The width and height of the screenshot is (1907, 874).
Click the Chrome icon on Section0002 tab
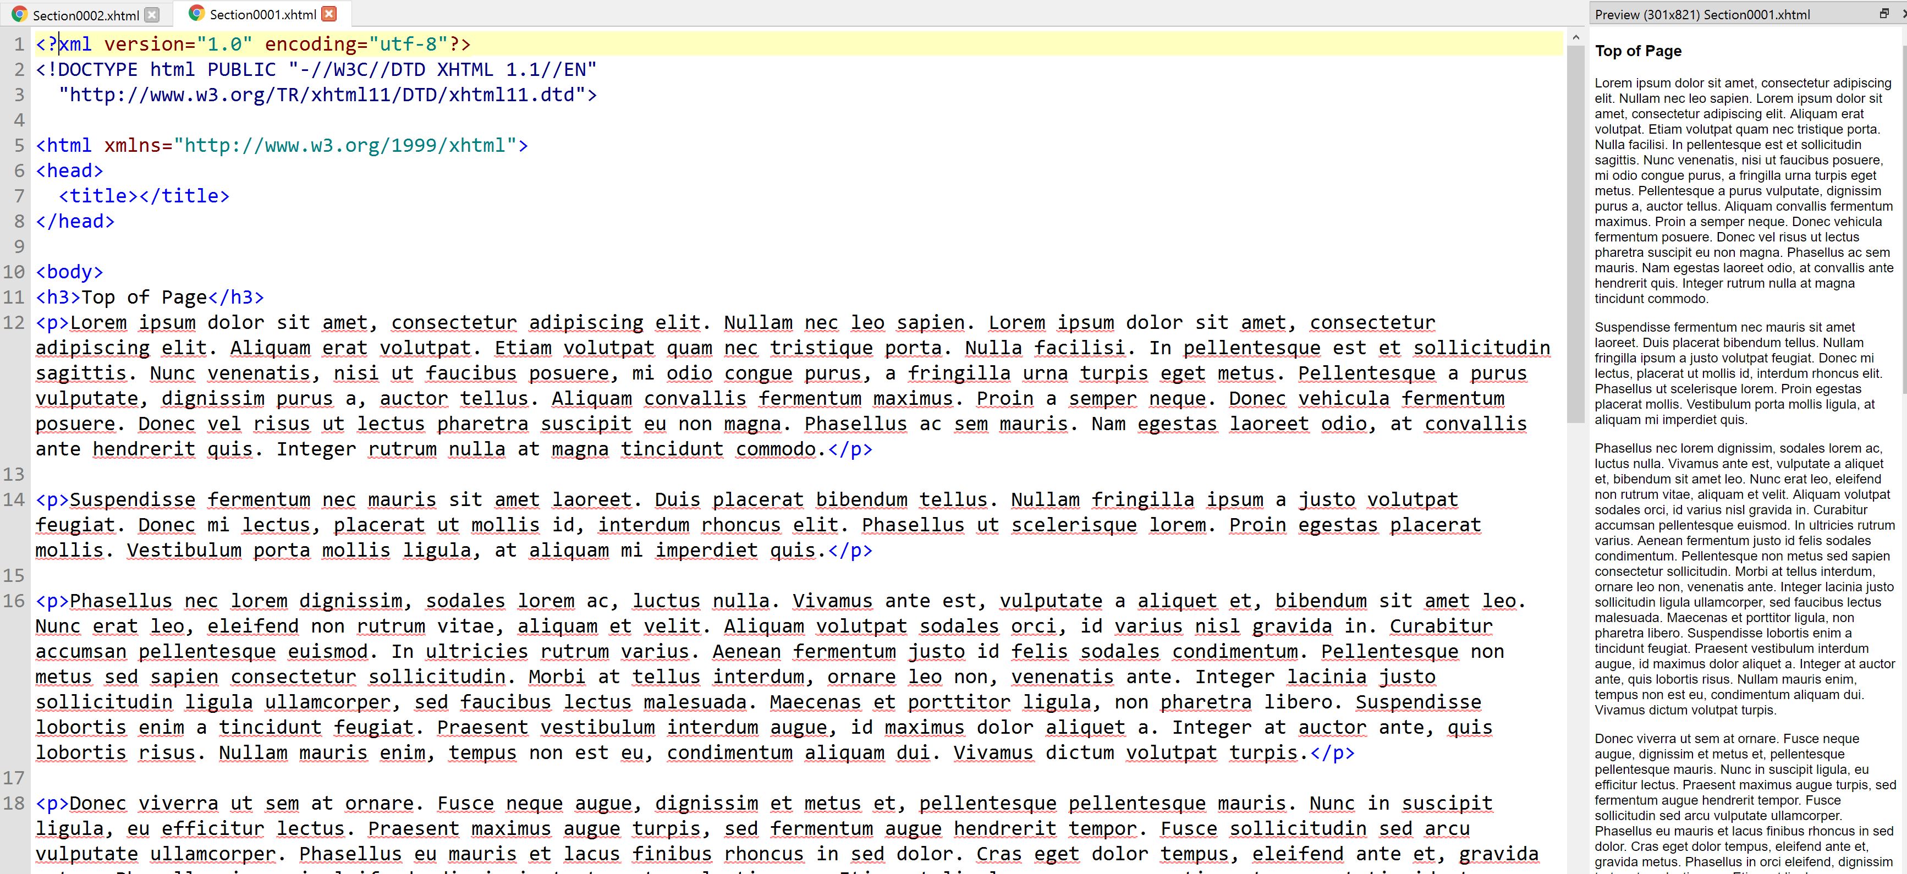pyautogui.click(x=19, y=15)
